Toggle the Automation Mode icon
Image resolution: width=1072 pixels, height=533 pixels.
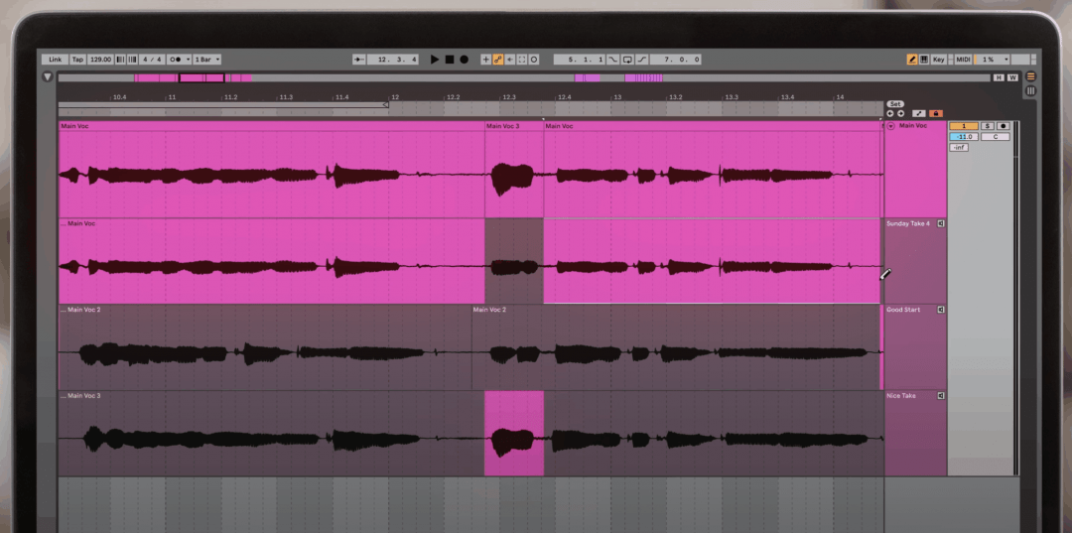(919, 113)
